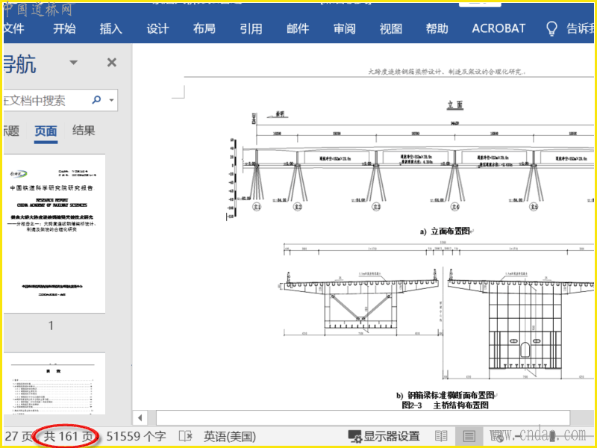This screenshot has height=448, width=597.
Task: Click the lightbulb Tell Me icon
Action: click(551, 28)
